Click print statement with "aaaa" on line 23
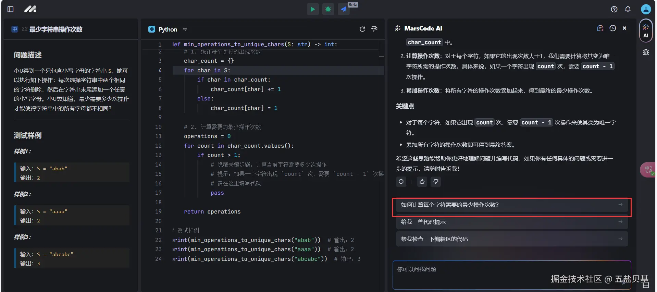Image resolution: width=657 pixels, height=292 pixels. click(246, 250)
